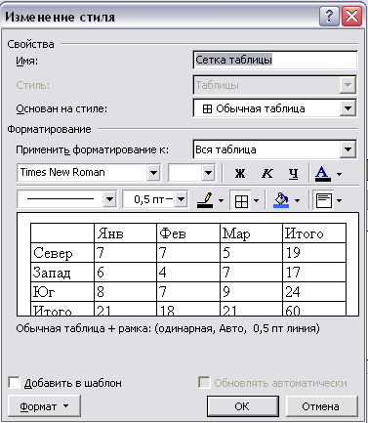This screenshot has height=423, width=368.
Task: Open the 0,5 пт line weight dropdown
Action: click(x=181, y=198)
